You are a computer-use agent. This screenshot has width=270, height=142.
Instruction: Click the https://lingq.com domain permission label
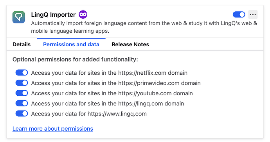click(x=108, y=103)
